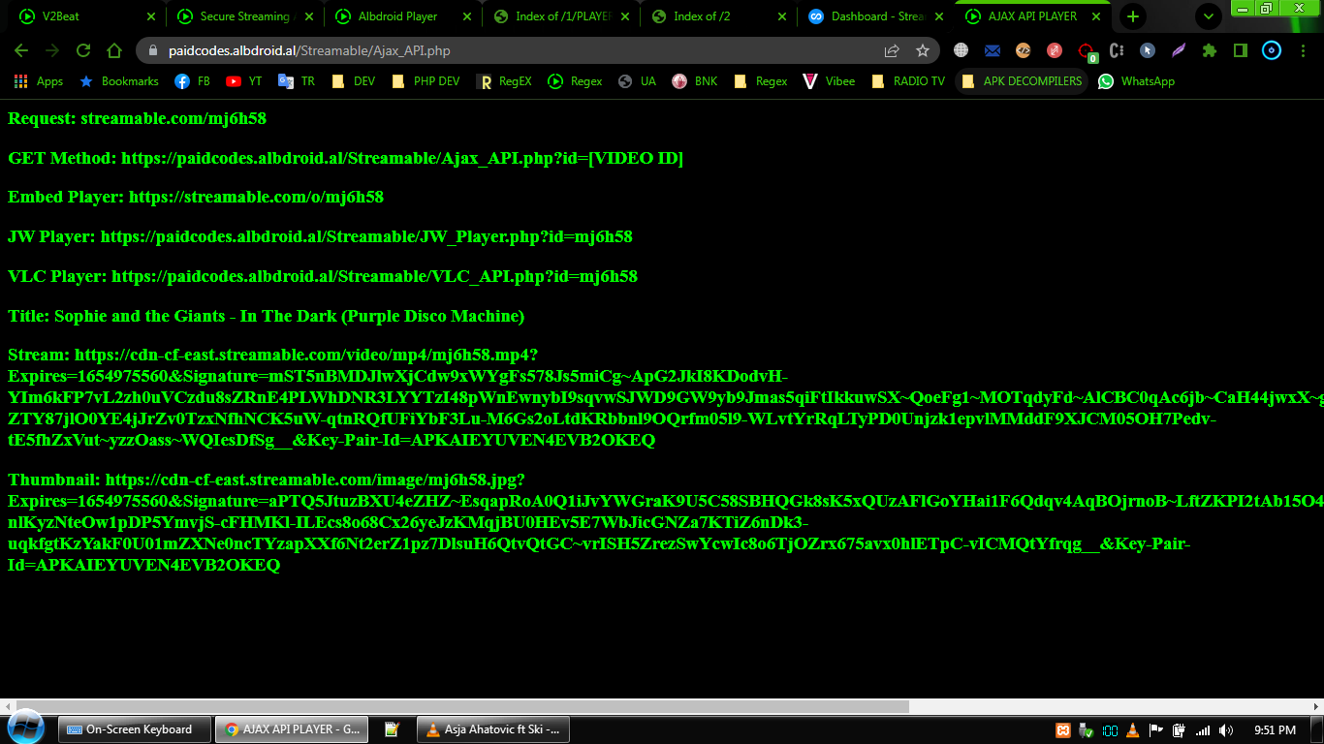
Task: Open the orange code-brackets extension
Action: click(x=1024, y=50)
